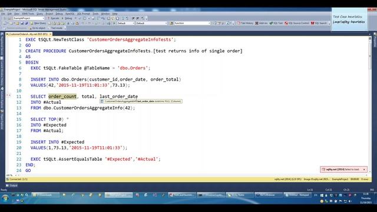Image resolution: width=377 pixels, height=212 pixels.
Task: Click the last_order_date IntelliSense tooltip
Action: [141, 101]
